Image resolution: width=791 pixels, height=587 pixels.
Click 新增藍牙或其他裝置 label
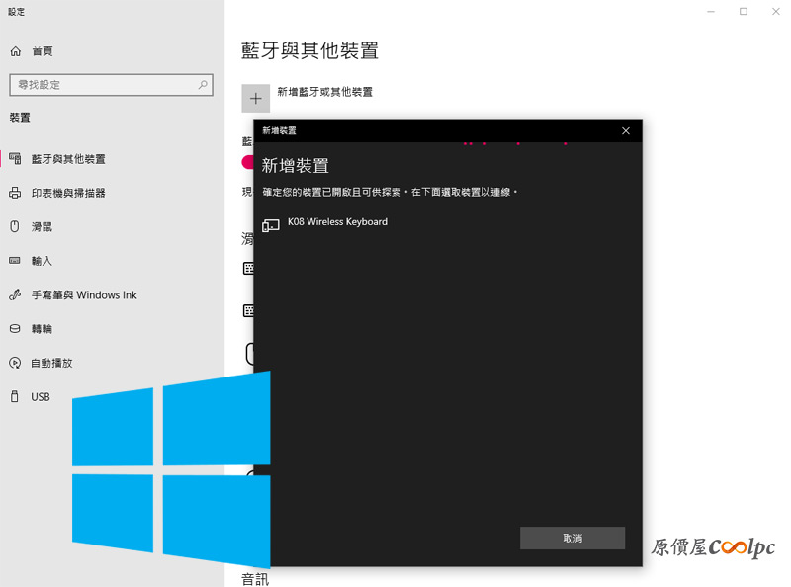pos(325,92)
